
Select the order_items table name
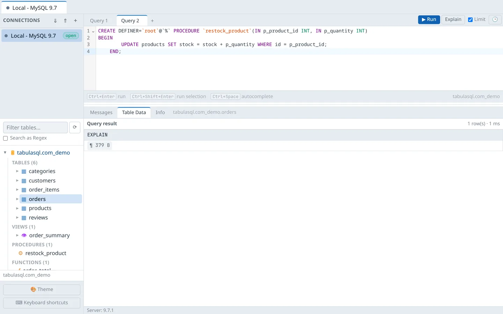44,190
